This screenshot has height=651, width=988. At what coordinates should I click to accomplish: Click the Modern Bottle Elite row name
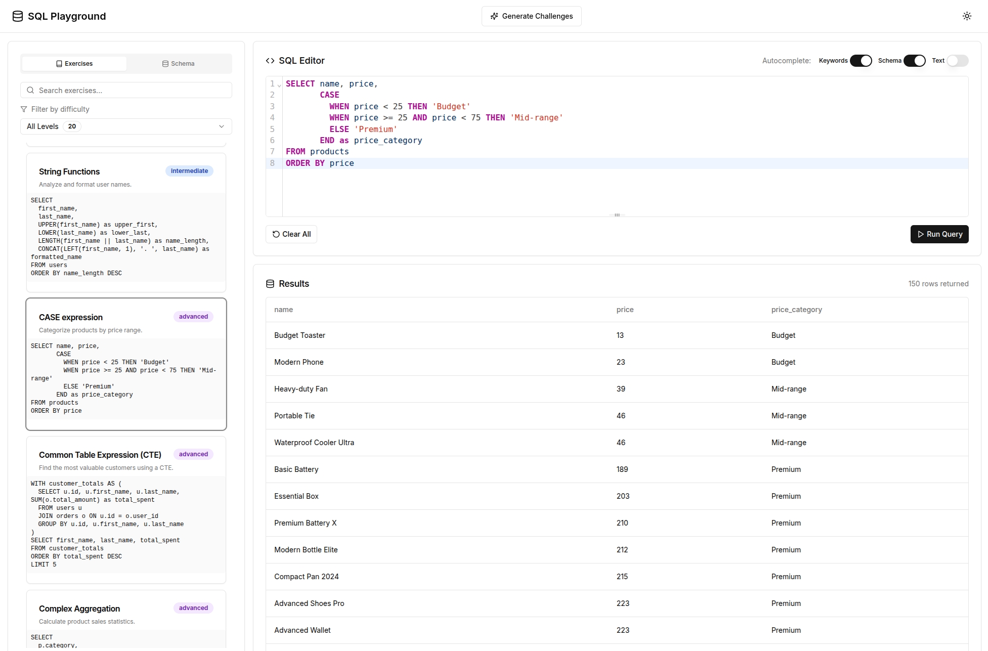coord(306,550)
